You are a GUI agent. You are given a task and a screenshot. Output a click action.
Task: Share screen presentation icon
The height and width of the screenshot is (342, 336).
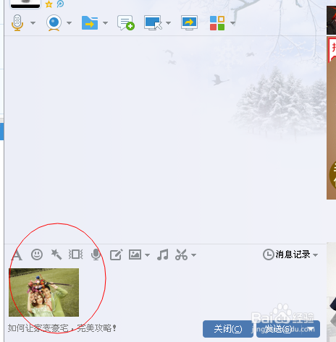pos(189,23)
